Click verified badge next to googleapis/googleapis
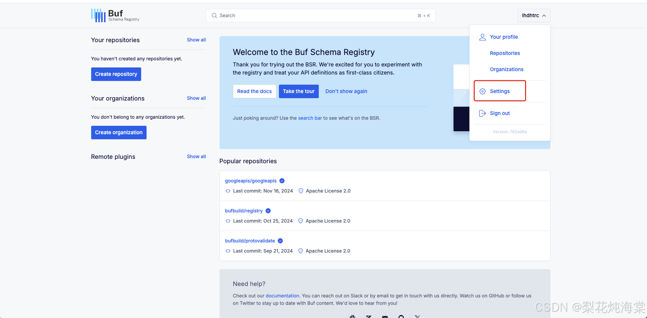The image size is (647, 318). (x=282, y=181)
